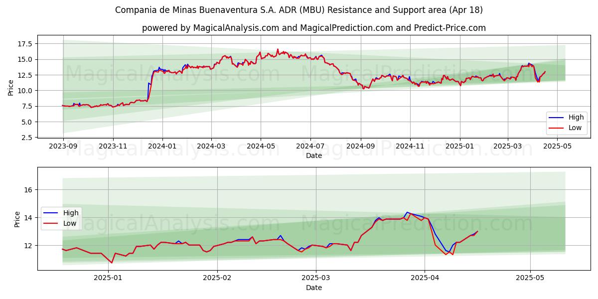Click the 2024-07 x-axis label

(310, 147)
